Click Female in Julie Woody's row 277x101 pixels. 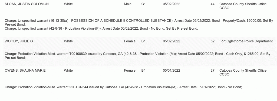(x=130, y=41)
